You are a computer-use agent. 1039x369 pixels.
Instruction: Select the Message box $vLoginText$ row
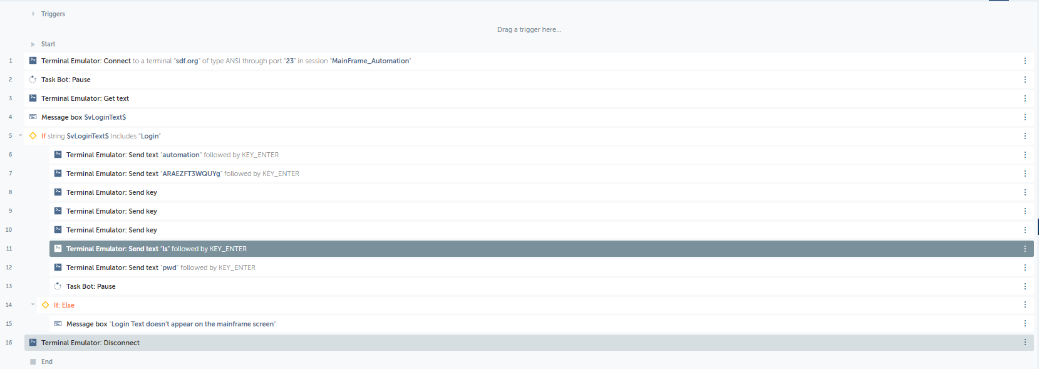coord(529,117)
